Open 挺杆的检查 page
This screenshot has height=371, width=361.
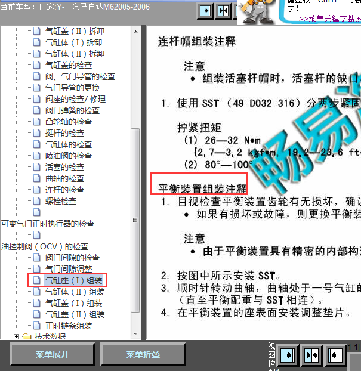pos(64,133)
